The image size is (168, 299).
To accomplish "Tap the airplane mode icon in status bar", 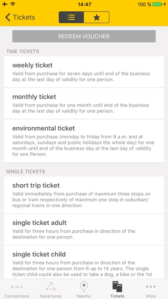I will [x=5, y=4].
